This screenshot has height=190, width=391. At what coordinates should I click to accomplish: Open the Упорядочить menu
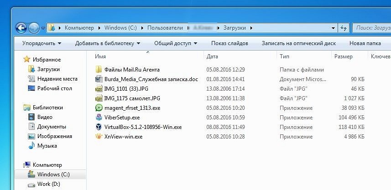[42, 43]
